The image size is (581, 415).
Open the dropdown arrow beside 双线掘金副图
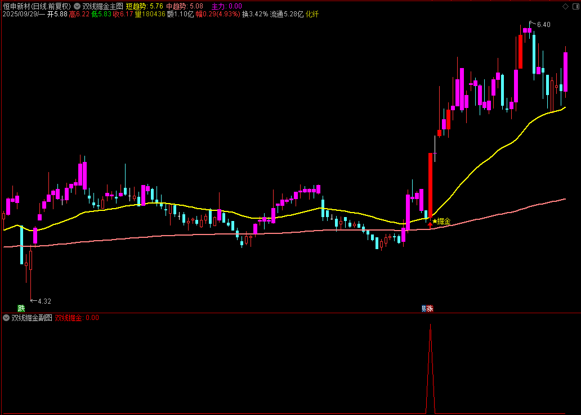click(x=6, y=318)
